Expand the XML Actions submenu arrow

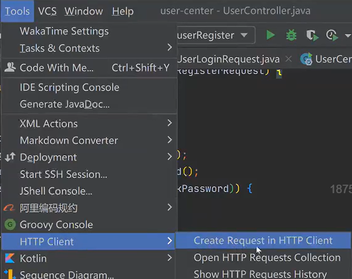170,123
